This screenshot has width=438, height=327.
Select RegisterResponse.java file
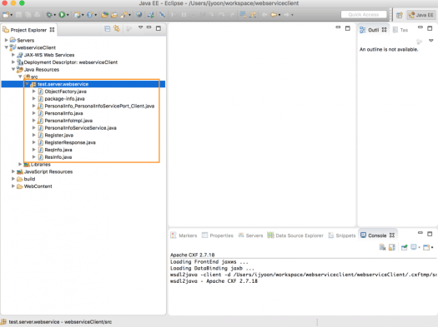pos(70,142)
